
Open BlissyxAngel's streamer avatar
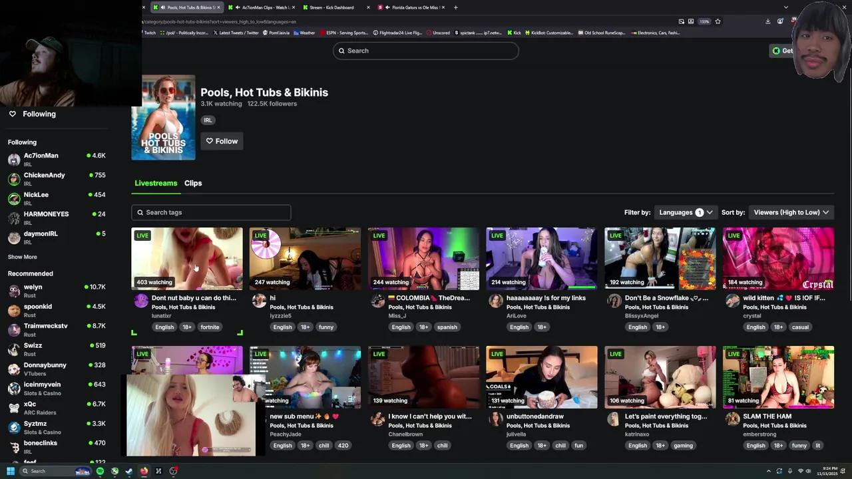point(614,301)
